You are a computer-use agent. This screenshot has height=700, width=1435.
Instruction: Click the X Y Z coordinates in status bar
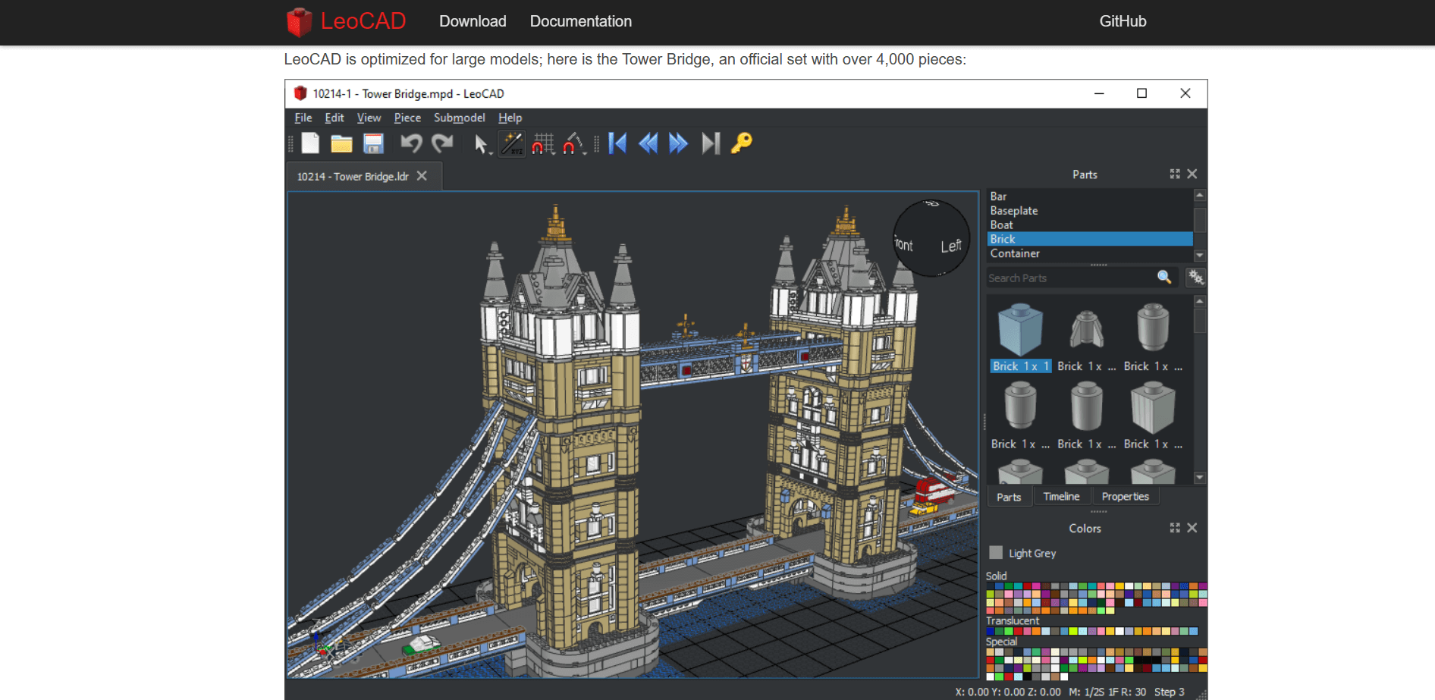point(1008,692)
